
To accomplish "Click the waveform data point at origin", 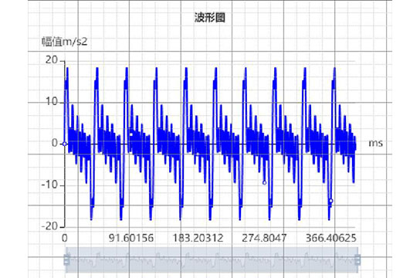I will coord(65,144).
